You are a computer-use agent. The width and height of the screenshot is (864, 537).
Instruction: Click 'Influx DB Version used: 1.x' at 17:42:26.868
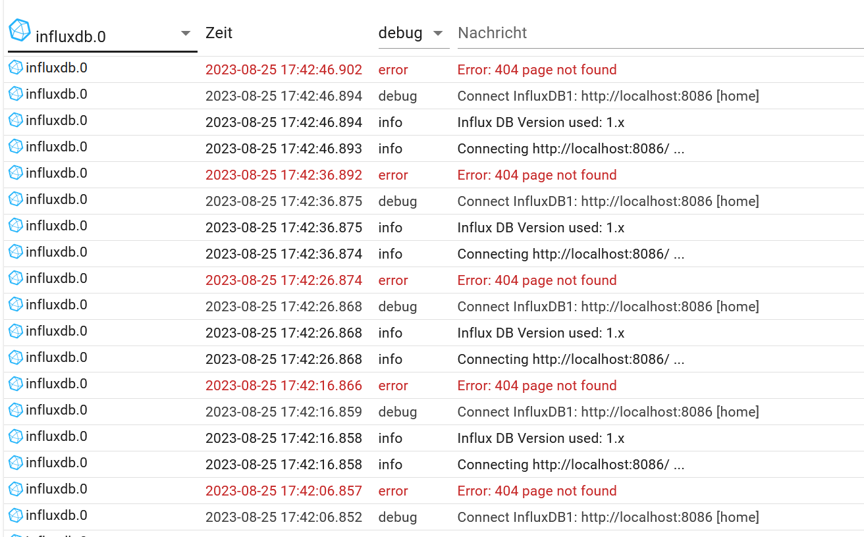tap(541, 333)
